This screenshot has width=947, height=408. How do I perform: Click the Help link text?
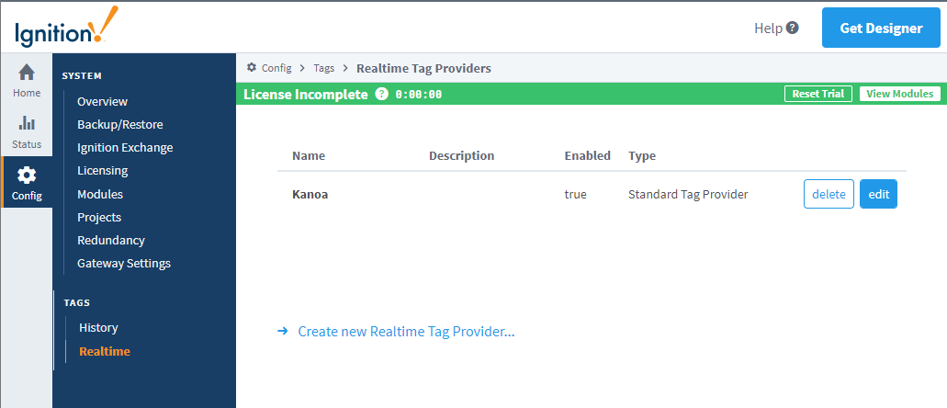pos(768,28)
